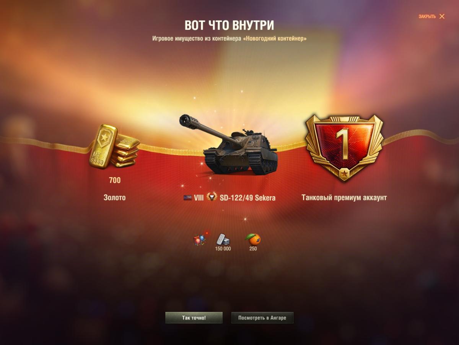The image size is (459, 345).
Task: Click the X icon next to ЗАКРЫТЬ
Action: click(x=442, y=16)
